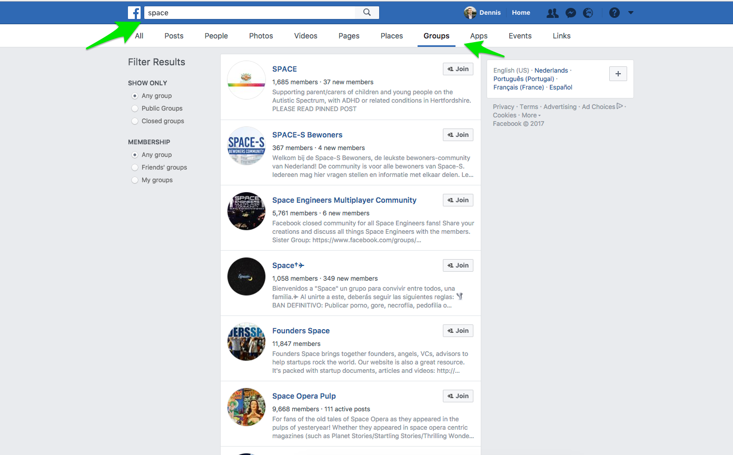Click the SPACE-S Bewoners thumbnail
This screenshot has width=733, height=455.
point(246,145)
